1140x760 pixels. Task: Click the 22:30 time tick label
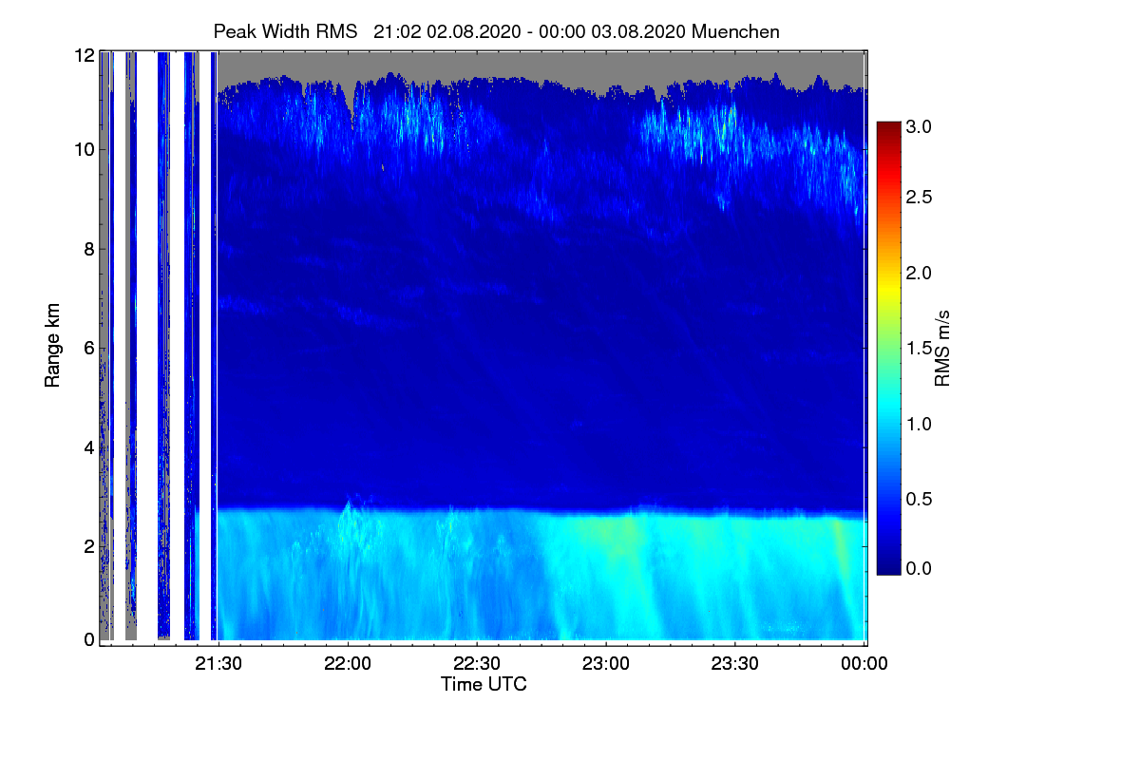(476, 664)
